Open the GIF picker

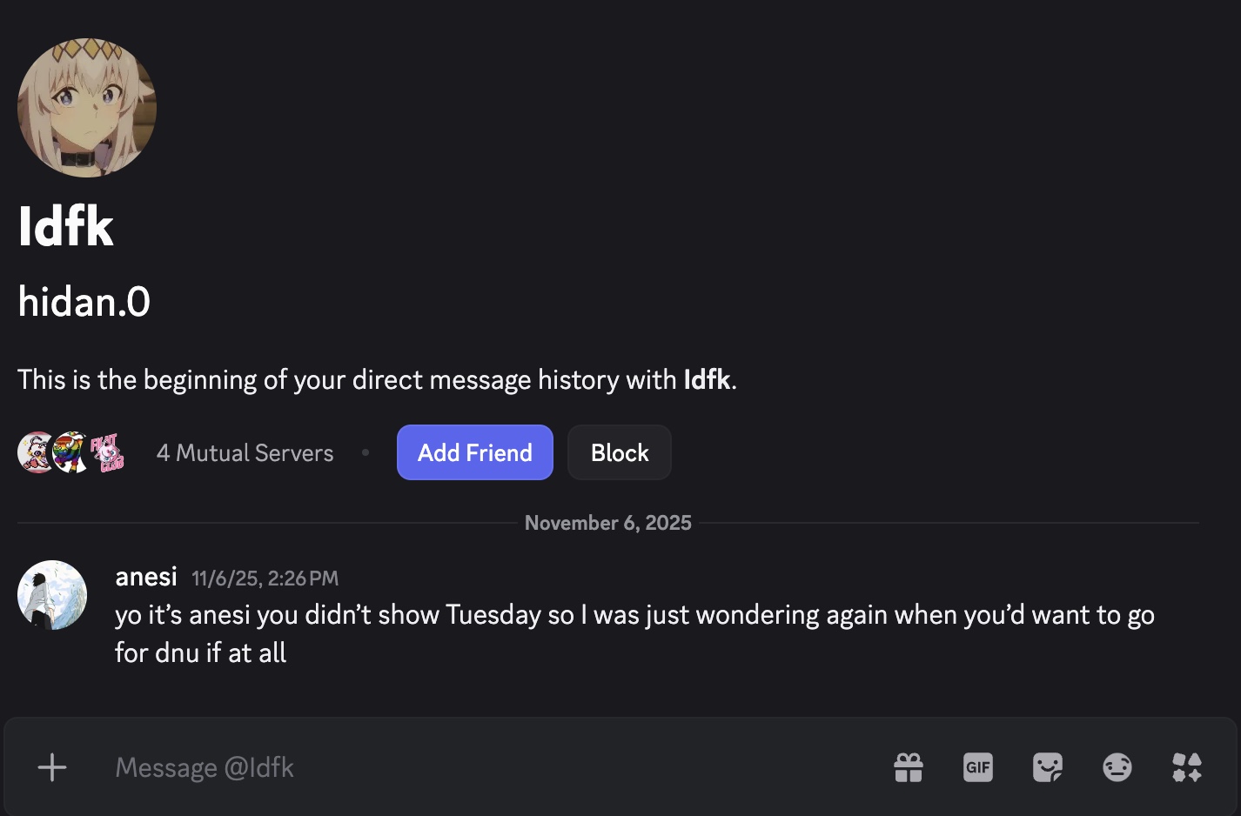[978, 767]
